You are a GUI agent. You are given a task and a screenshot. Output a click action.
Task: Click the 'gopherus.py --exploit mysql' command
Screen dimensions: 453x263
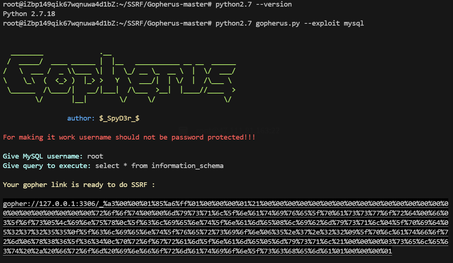(310, 23)
